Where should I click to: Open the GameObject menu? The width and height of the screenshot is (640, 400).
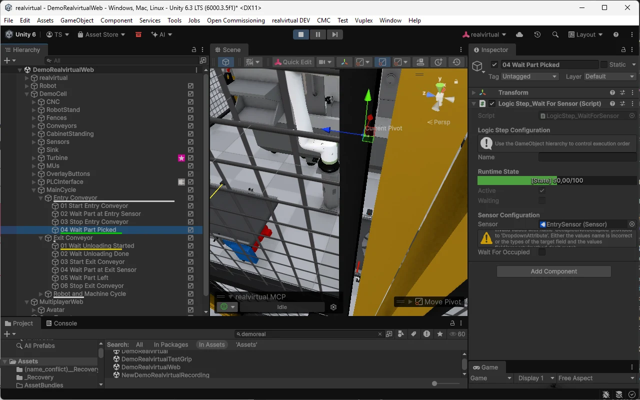77,20
